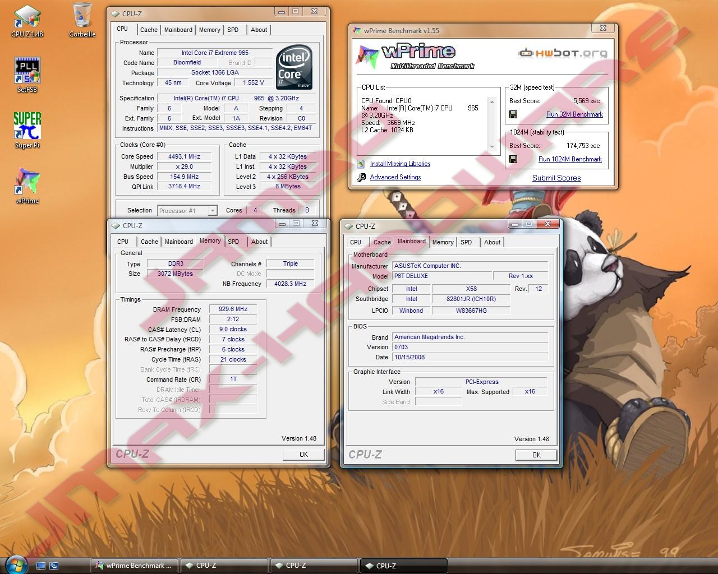Viewport: 718px width, 574px height.
Task: Click the Command Rate value 1T
Action: 233,379
